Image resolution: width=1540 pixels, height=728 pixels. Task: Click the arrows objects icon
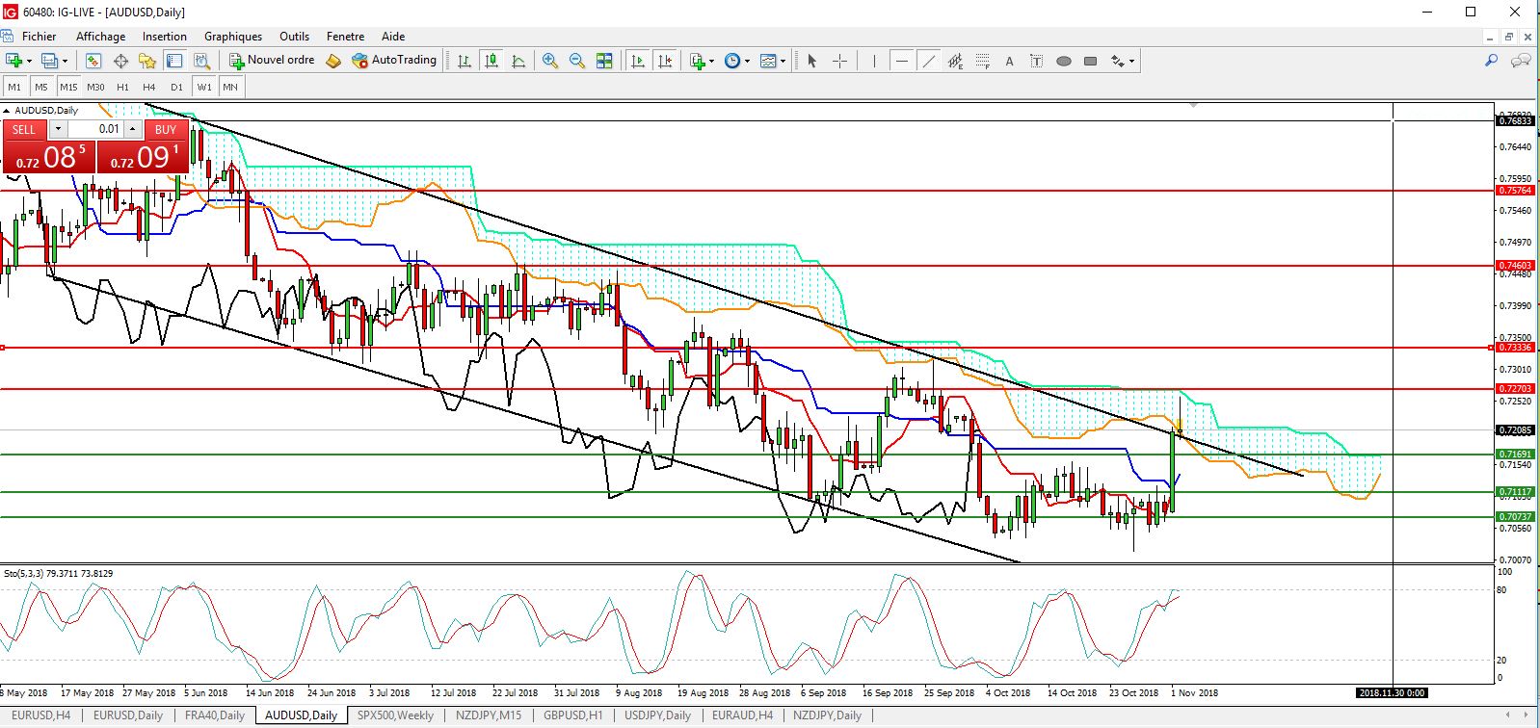(1118, 61)
